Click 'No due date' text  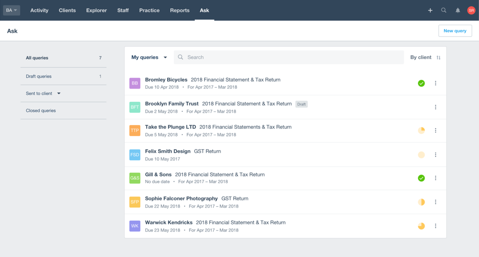(158, 182)
